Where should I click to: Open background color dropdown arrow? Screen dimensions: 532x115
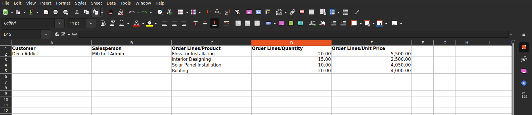coord(156,23)
